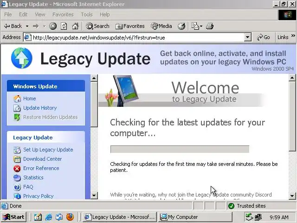
Task: Click into the Address bar URL field
Action: [x=138, y=38]
